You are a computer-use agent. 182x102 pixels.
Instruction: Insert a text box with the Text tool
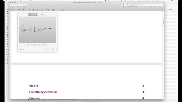pos(34,10)
